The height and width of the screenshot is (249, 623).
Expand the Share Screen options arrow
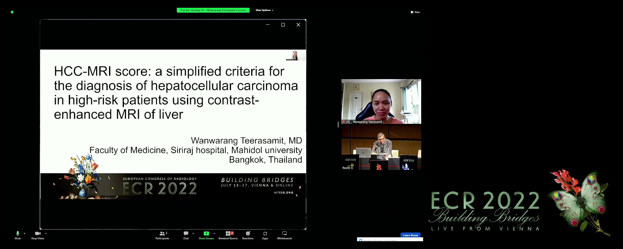pyautogui.click(x=214, y=233)
